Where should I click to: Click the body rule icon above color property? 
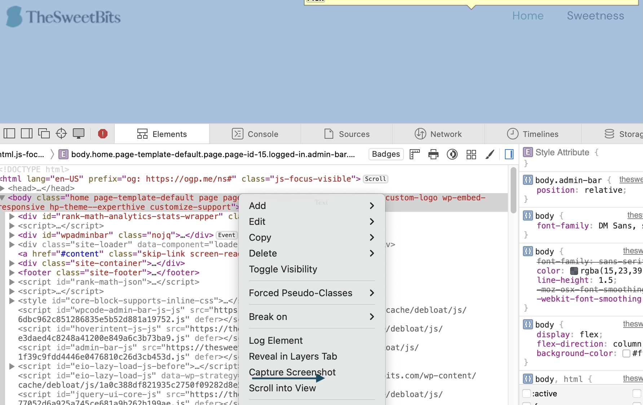click(528, 251)
